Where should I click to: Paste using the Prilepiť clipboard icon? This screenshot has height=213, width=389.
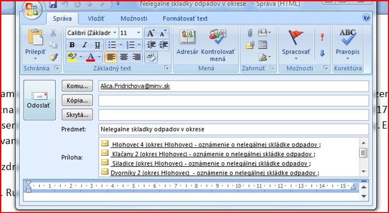pyautogui.click(x=35, y=37)
